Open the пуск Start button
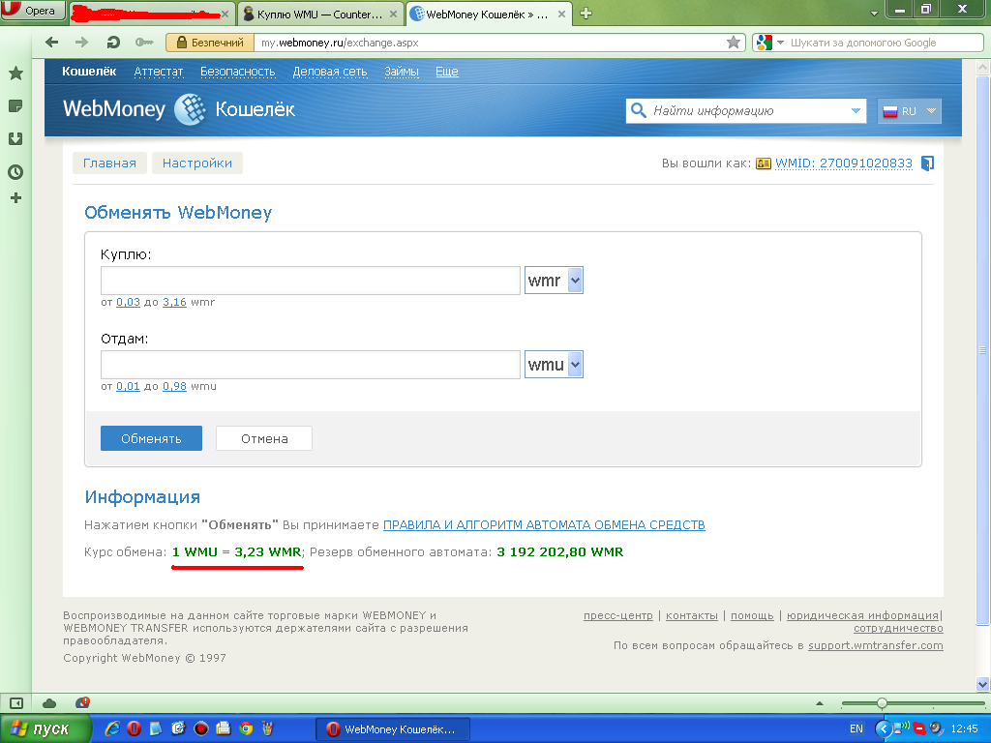 pyautogui.click(x=45, y=729)
